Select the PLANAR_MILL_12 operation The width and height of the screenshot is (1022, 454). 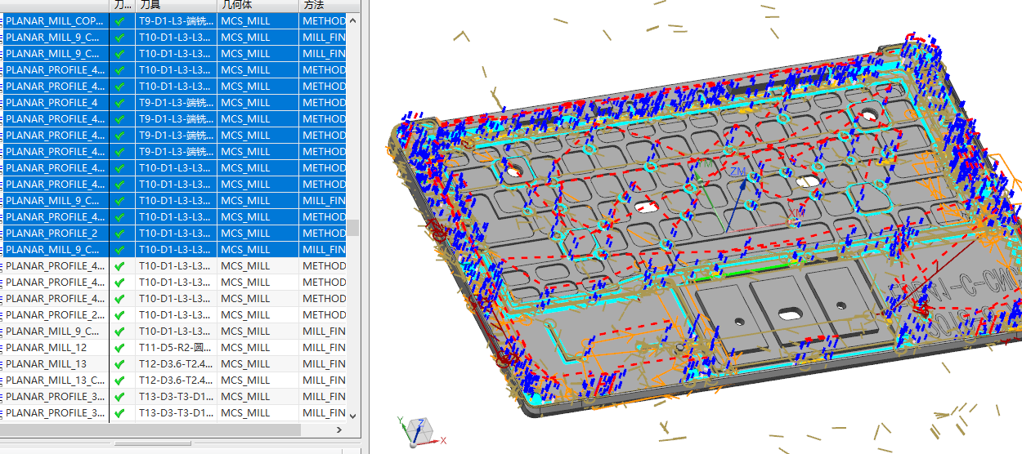(173, 347)
